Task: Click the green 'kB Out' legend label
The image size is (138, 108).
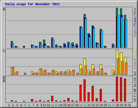Action: click(135, 76)
